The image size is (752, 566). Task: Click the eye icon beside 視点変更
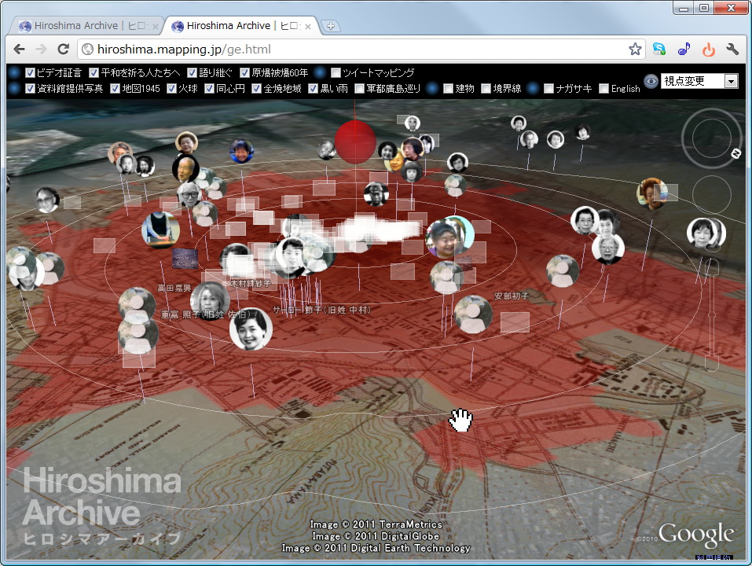tap(651, 81)
